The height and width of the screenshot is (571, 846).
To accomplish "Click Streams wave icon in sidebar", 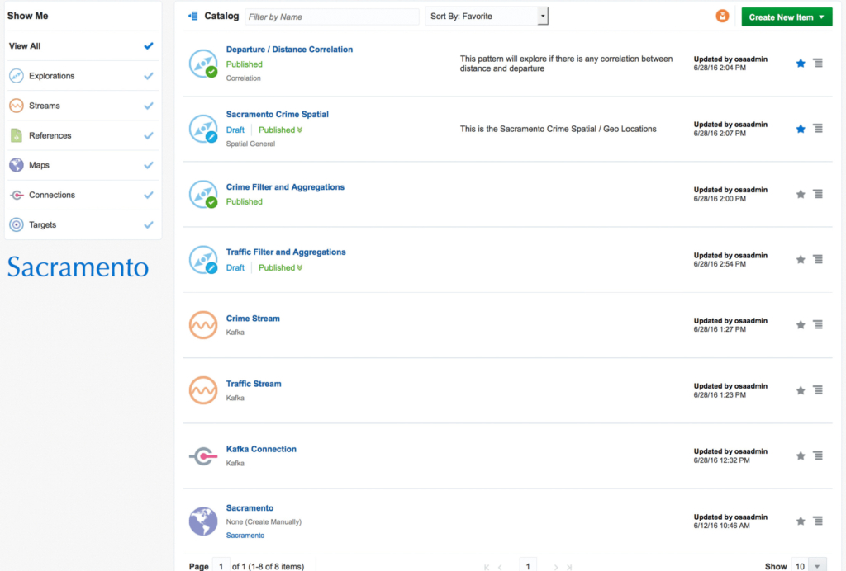I will click(17, 106).
